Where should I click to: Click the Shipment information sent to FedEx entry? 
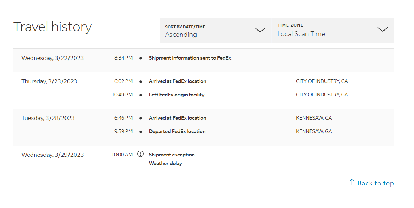190,58
